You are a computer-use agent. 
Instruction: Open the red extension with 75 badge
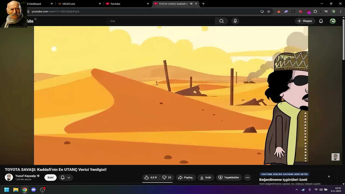(308, 12)
